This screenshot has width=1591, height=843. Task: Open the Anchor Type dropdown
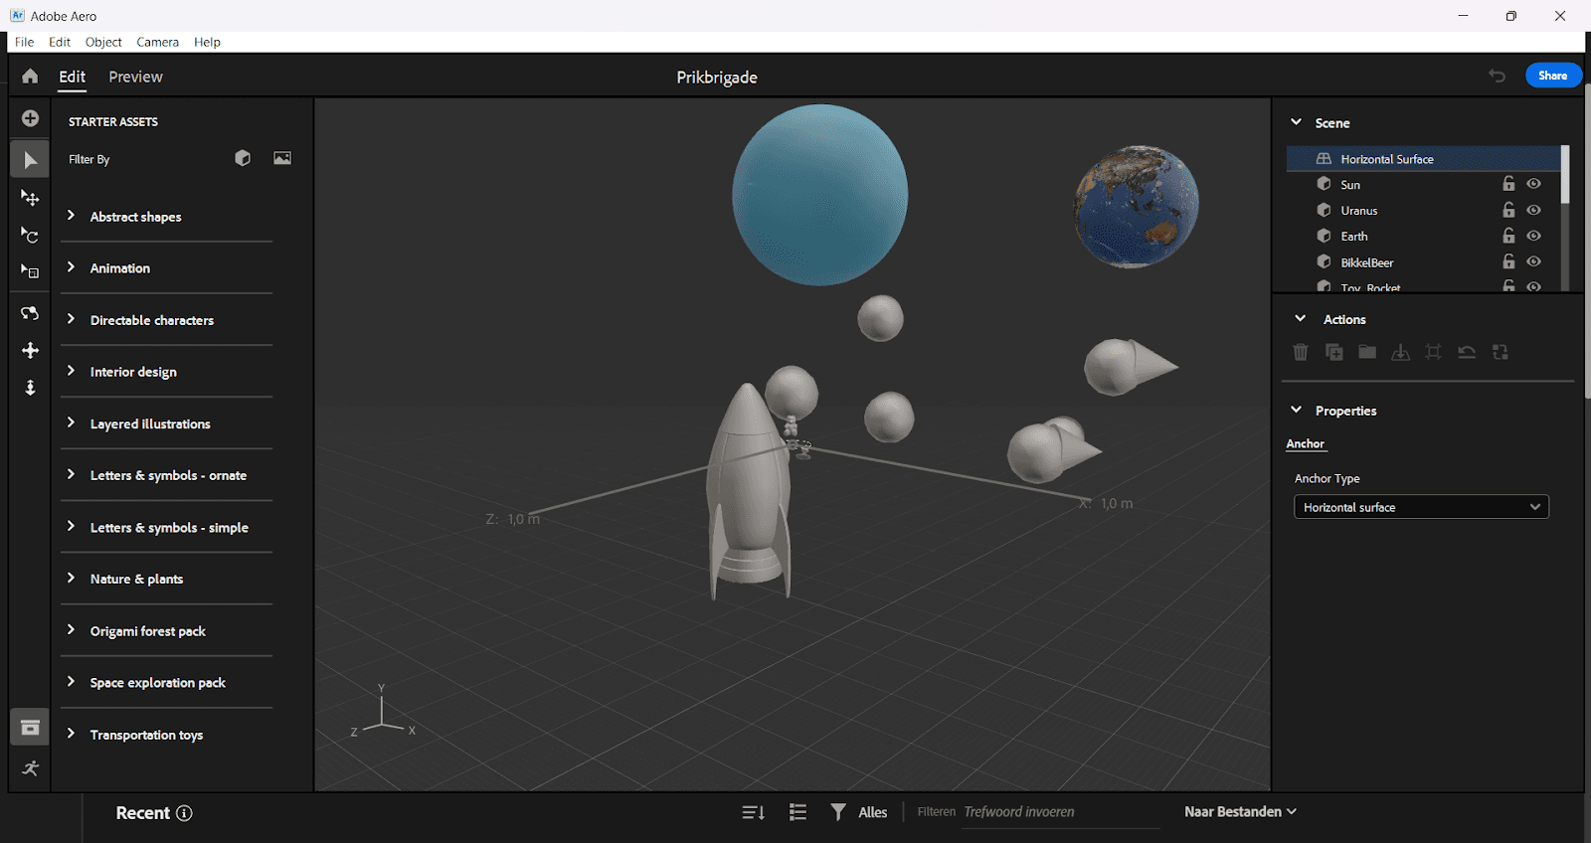(1421, 507)
